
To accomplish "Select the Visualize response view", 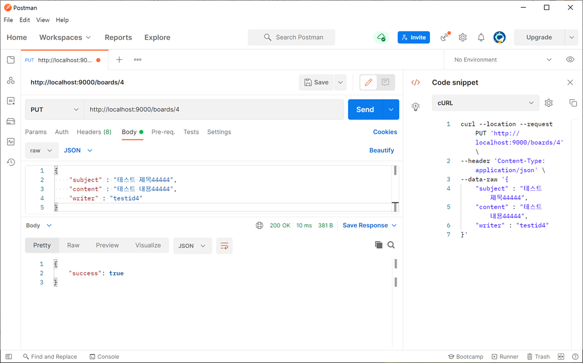I will 148,245.
